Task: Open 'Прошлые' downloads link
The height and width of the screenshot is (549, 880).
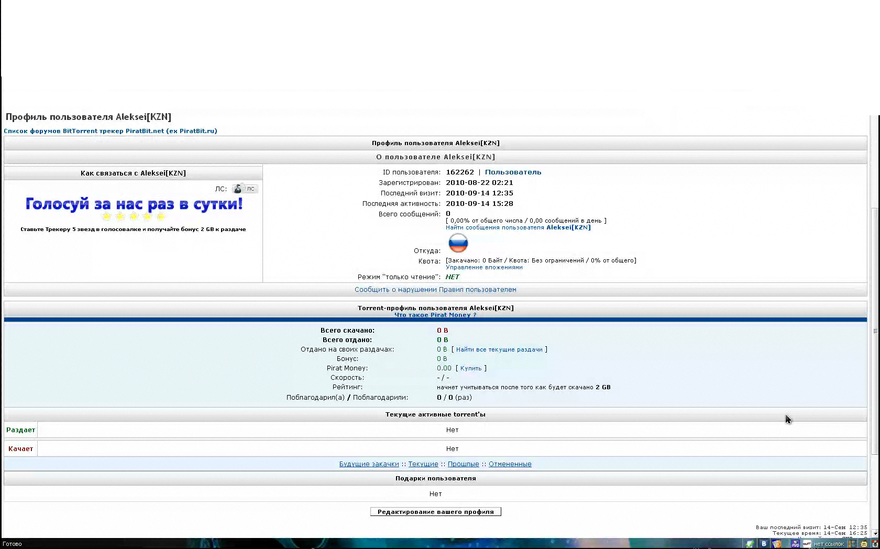Action: click(463, 464)
